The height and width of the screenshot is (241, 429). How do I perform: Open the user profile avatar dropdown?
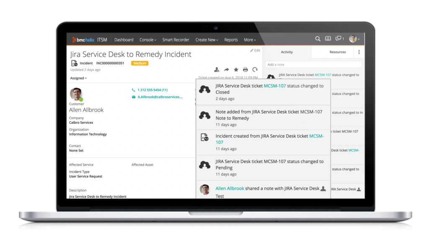(354, 39)
